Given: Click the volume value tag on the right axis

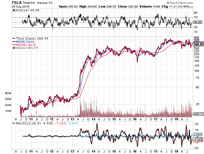Looking at the screenshot, I should click(x=198, y=114).
